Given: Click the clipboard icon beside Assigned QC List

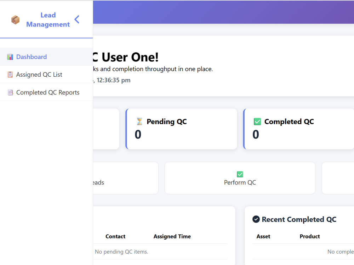Looking at the screenshot, I should click(10, 75).
